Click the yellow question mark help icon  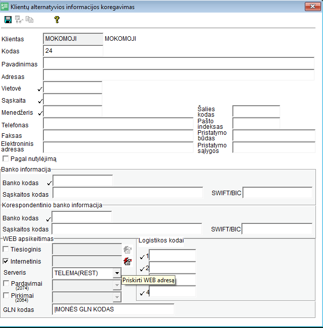(x=57, y=20)
